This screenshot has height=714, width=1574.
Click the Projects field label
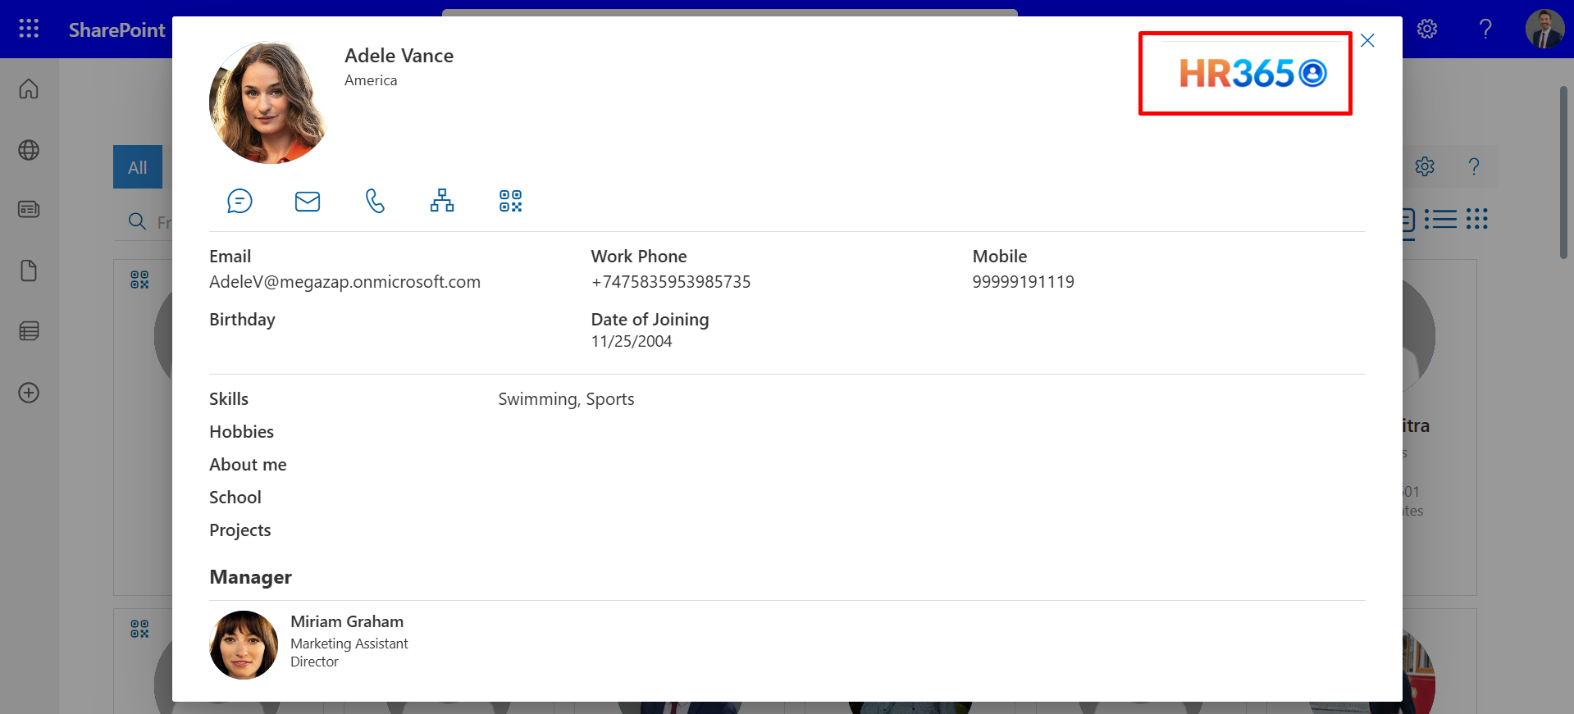(x=240, y=530)
